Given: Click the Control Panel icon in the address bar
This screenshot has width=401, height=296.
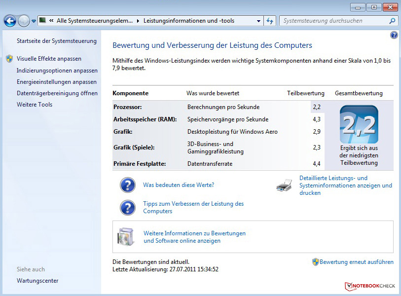Looking at the screenshot, I should pyautogui.click(x=43, y=20).
